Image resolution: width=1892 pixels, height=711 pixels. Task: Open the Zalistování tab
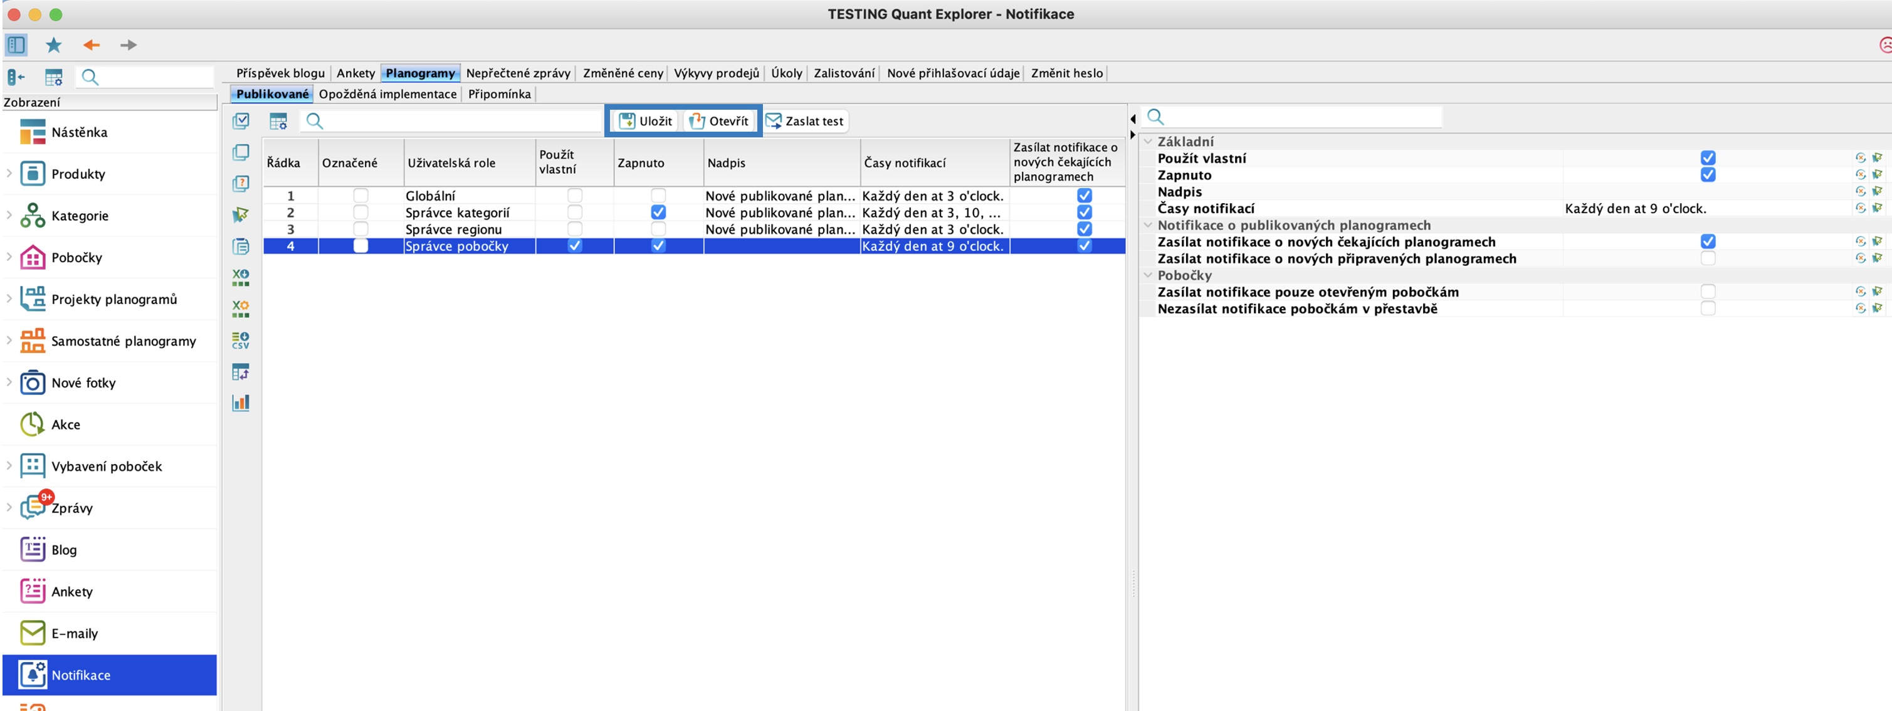coord(844,73)
